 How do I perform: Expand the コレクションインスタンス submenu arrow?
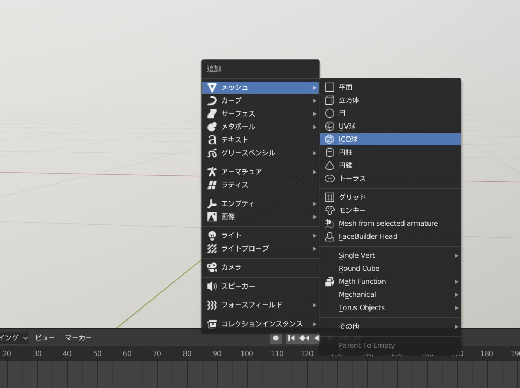point(314,324)
